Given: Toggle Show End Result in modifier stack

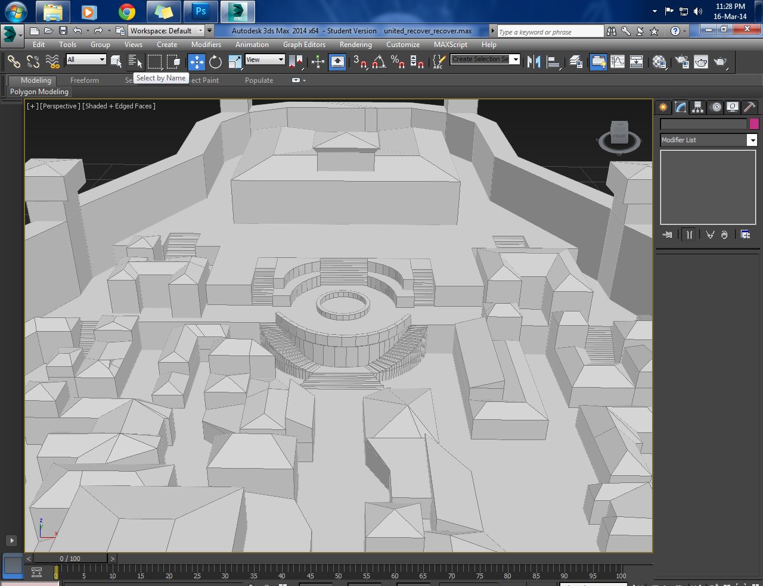Looking at the screenshot, I should (688, 235).
